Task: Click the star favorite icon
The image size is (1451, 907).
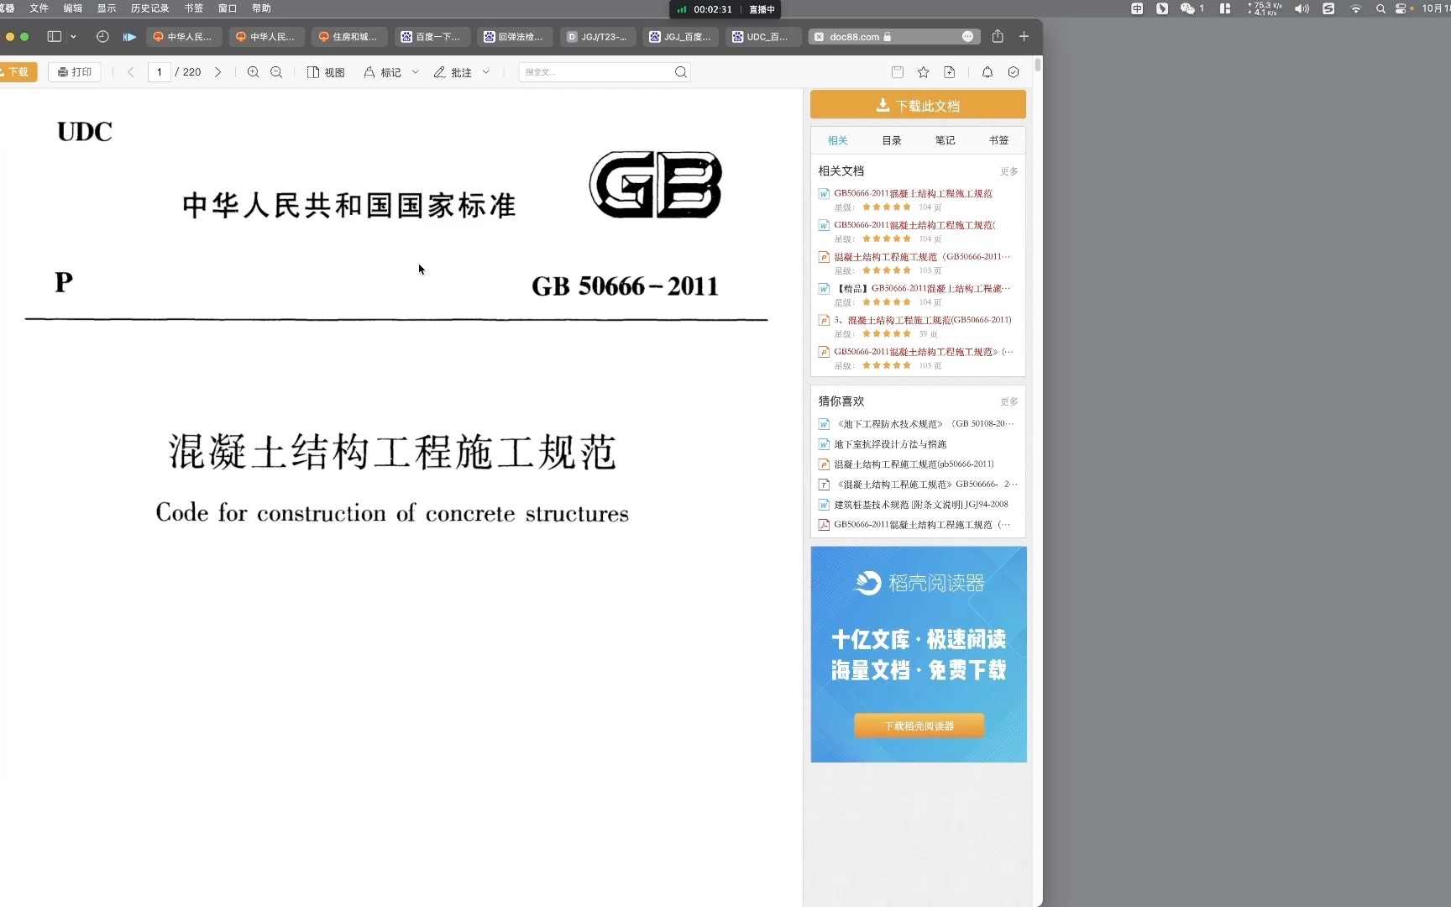Action: (924, 72)
